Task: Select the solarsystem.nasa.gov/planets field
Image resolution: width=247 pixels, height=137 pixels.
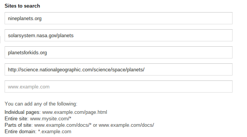Action: click(x=119, y=35)
